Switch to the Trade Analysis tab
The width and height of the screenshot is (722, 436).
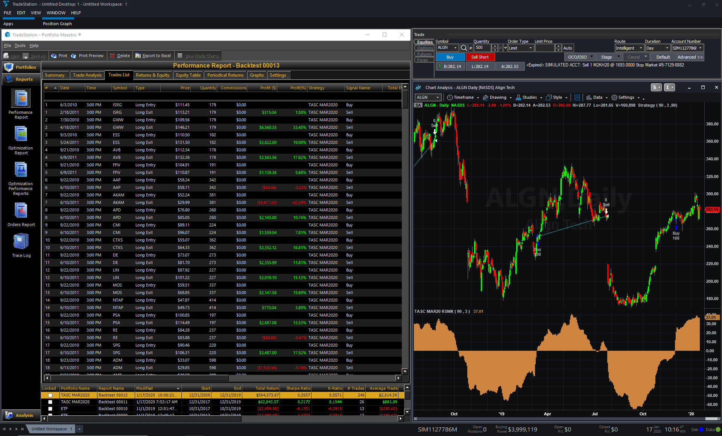tap(87, 75)
